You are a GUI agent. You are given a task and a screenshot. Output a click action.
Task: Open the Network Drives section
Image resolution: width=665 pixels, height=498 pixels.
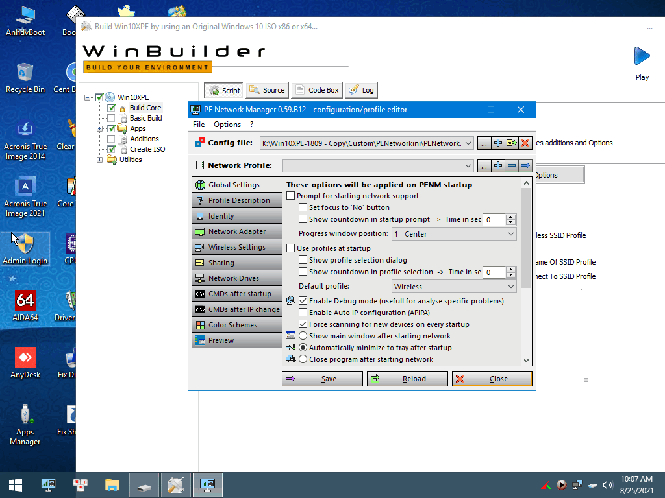pyautogui.click(x=237, y=278)
